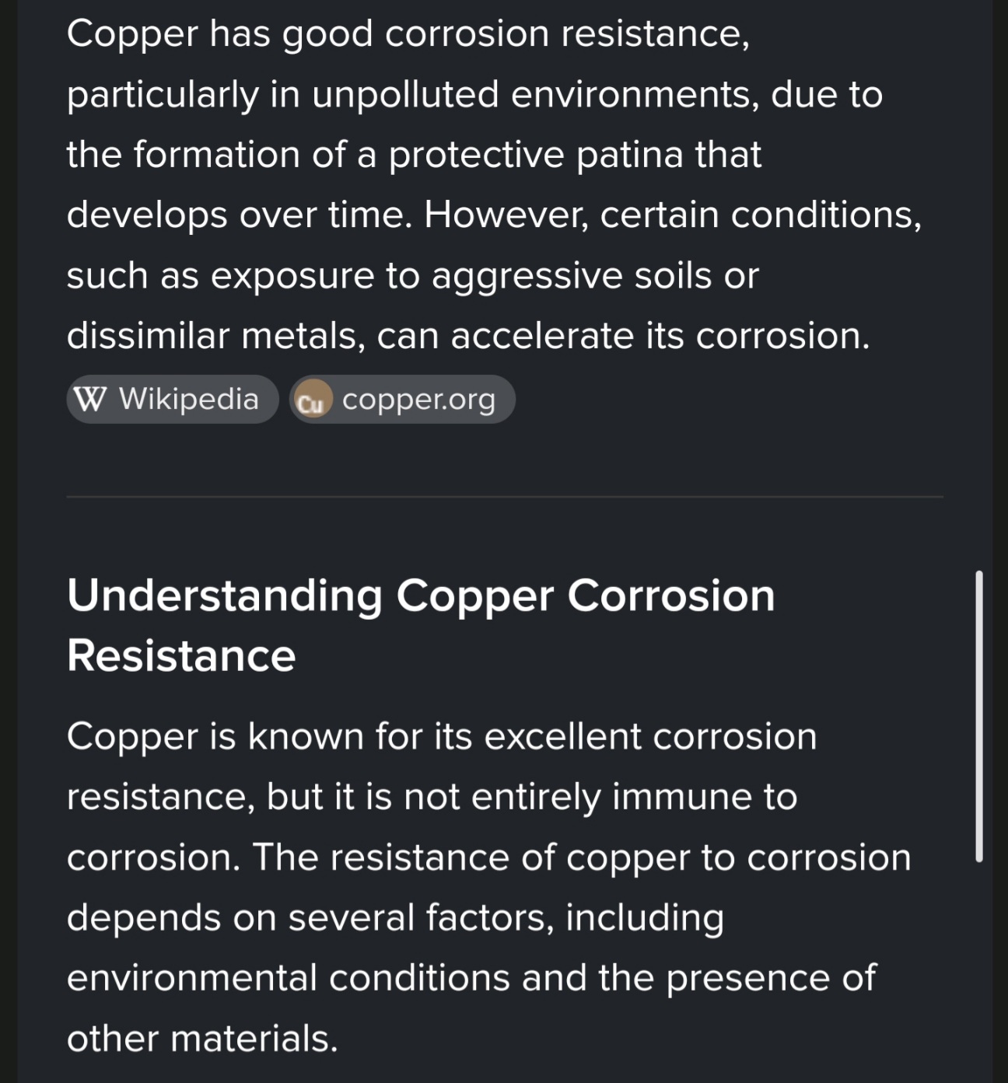Screen dimensions: 1008x1083
Task: Click the word 'Resistance' in the heading
Action: point(181,655)
